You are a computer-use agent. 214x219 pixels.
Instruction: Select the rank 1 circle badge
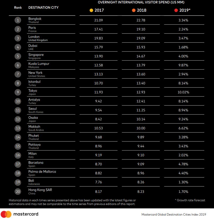(18, 20)
